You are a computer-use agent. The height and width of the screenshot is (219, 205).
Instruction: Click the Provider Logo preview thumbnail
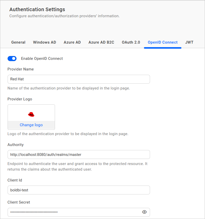pos(31,114)
